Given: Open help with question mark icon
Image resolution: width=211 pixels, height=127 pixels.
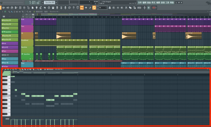Looking at the screenshot, I should pyautogui.click(x=74, y=8).
